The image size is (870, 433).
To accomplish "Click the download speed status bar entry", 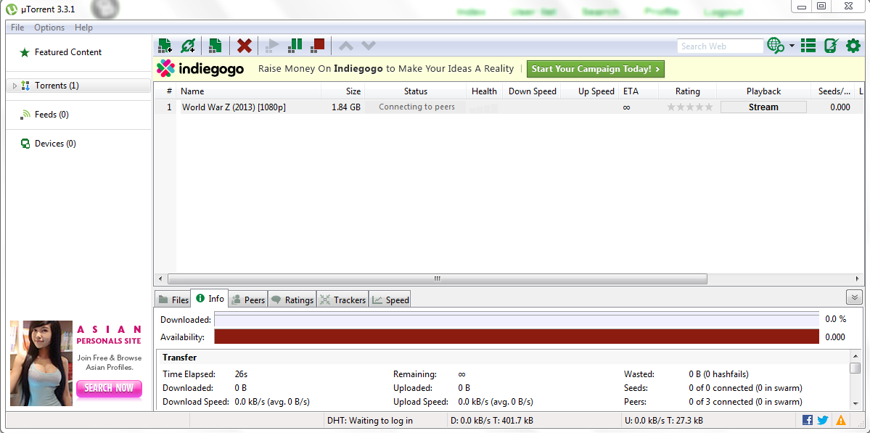I will coord(491,421).
